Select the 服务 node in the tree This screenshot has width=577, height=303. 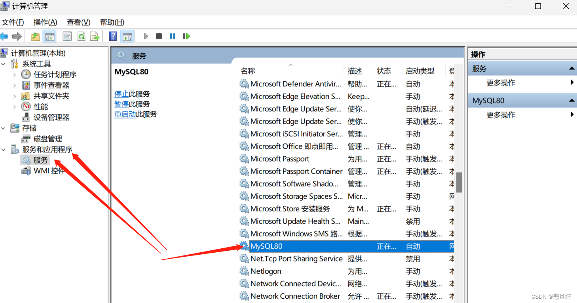point(35,160)
